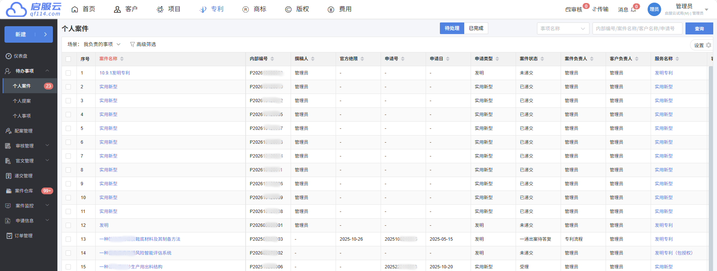Open the 管理员 account dropdown arrow
Viewport: 717px width, 271px height.
706,10
